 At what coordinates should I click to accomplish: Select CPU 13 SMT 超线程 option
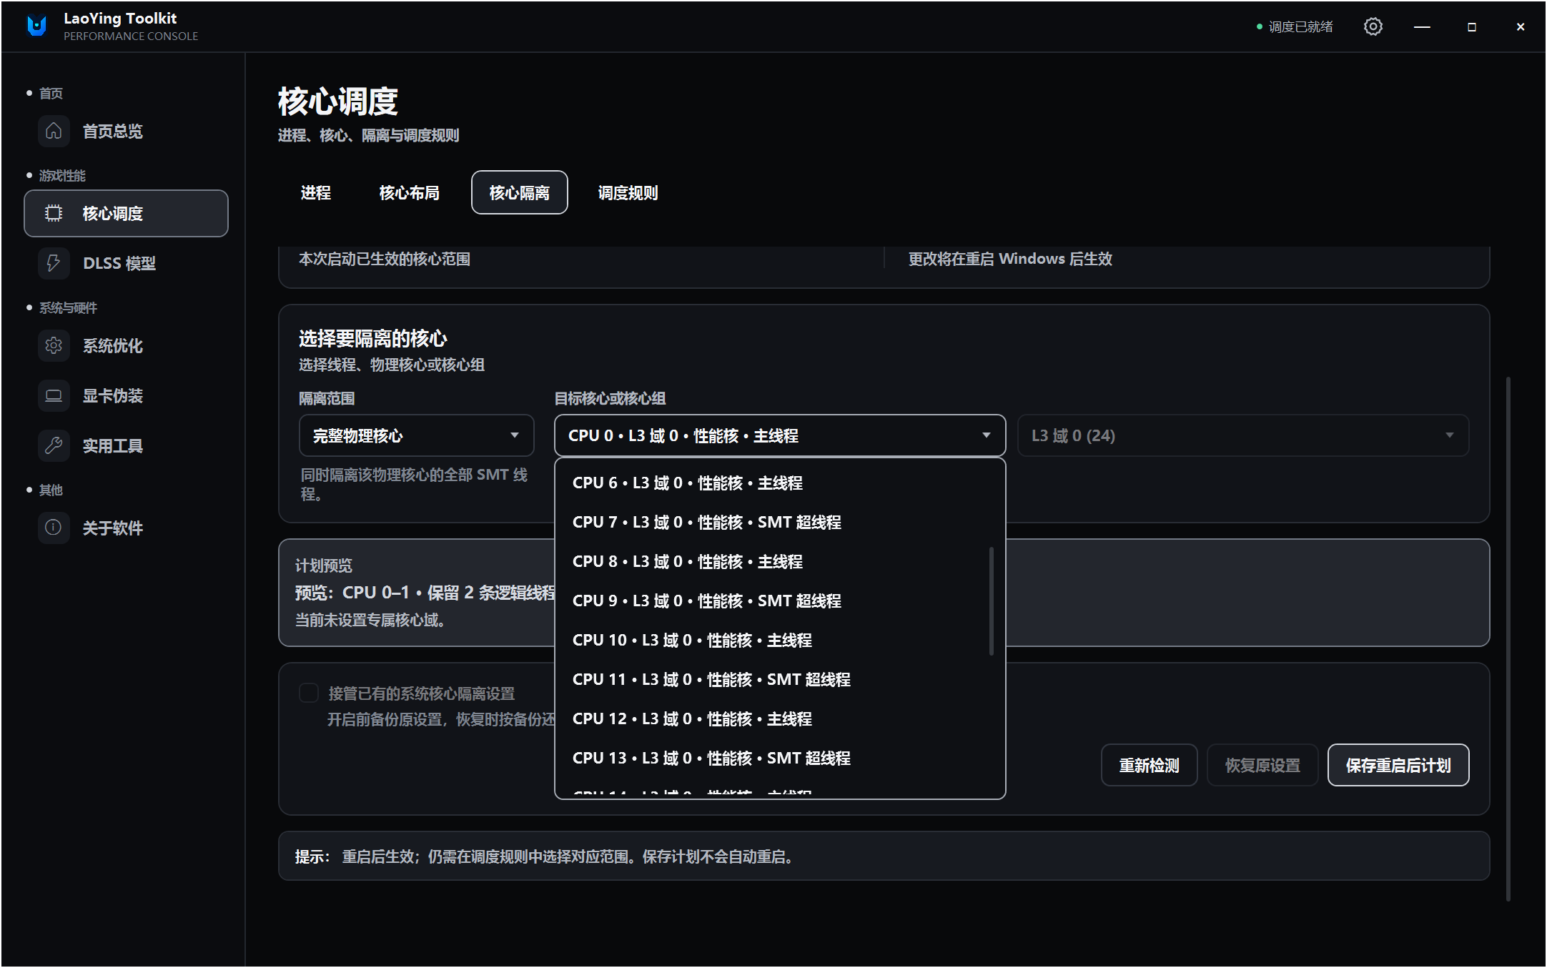(x=772, y=758)
